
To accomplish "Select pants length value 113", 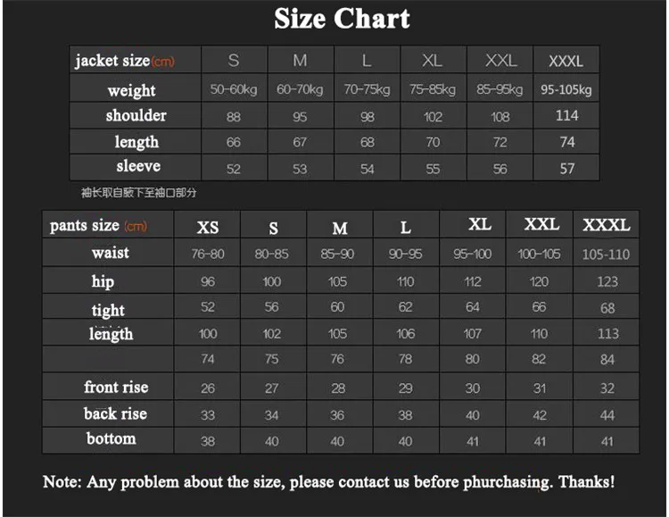I will (607, 333).
